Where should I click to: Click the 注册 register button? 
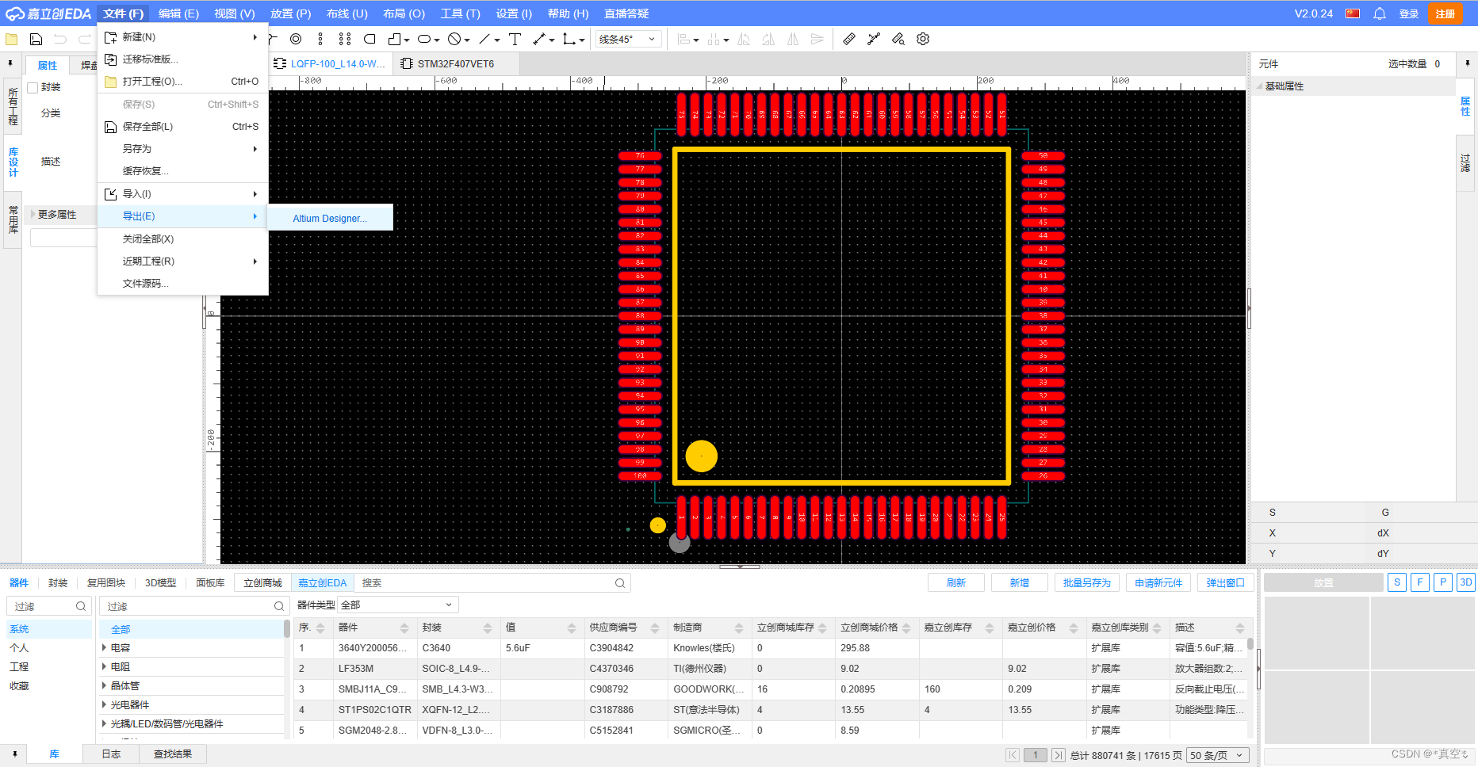pos(1445,13)
